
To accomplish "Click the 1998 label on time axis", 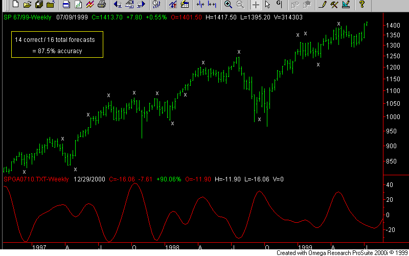I will [x=172, y=246].
